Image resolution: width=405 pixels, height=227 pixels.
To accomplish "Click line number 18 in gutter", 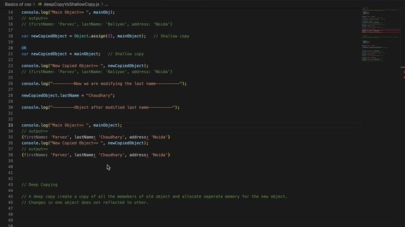I will (x=10, y=36).
